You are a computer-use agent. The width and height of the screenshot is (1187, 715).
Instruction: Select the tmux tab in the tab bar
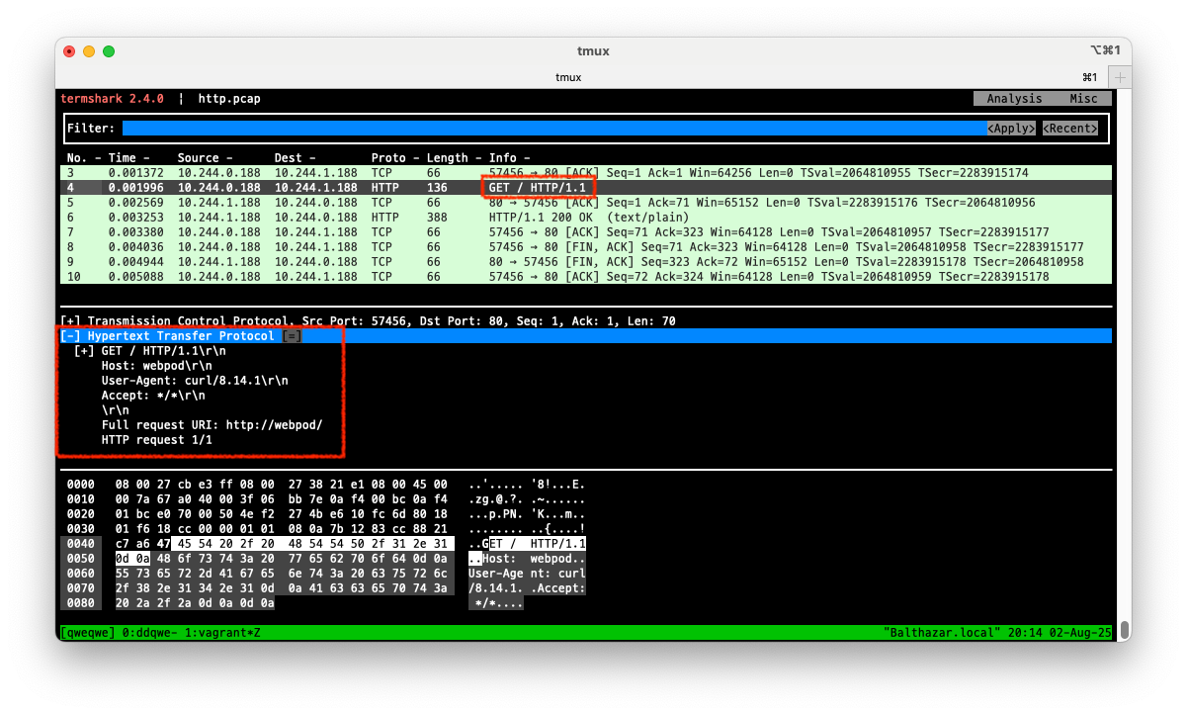click(x=568, y=77)
